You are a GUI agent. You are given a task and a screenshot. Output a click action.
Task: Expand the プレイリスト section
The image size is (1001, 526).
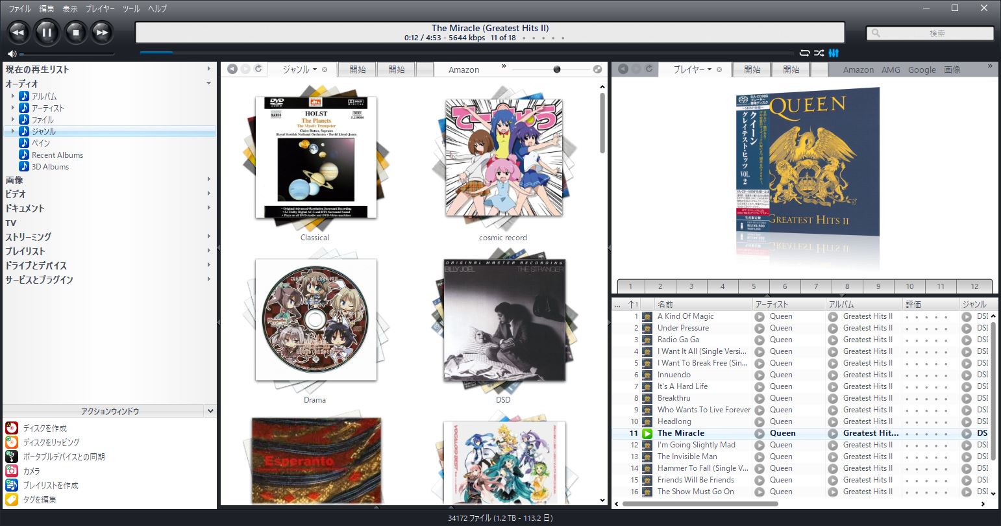(209, 251)
